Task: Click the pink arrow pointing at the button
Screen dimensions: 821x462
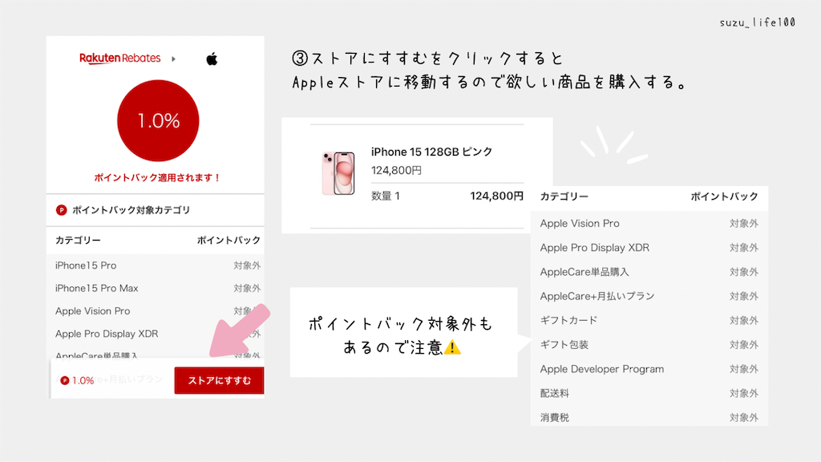Action: [x=239, y=331]
